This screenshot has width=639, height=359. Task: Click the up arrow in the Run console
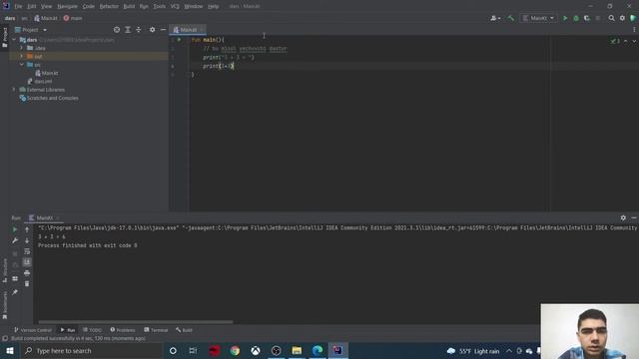27,229
